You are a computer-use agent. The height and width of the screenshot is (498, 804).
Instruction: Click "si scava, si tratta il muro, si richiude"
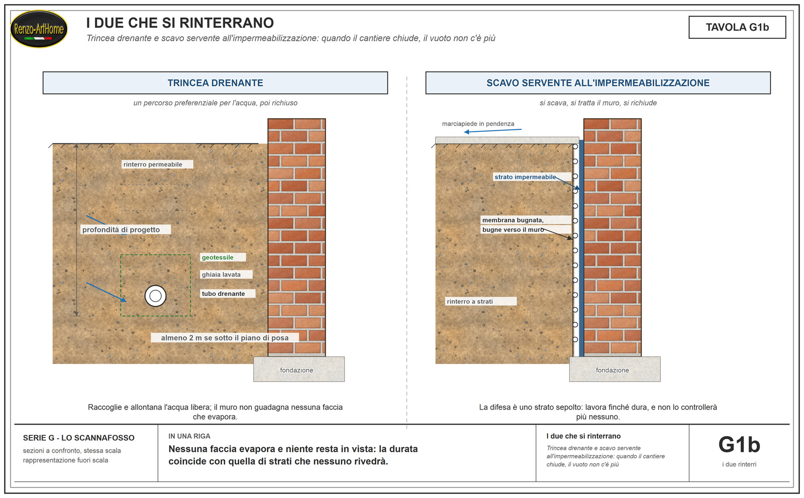tap(598, 103)
